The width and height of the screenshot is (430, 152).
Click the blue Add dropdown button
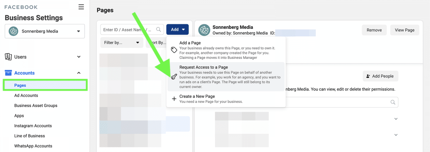[x=177, y=30]
